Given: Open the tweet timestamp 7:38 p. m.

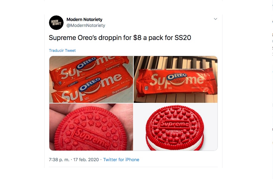Looking at the screenshot, I should 59,159.
